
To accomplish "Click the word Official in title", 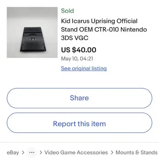I will (127, 21).
